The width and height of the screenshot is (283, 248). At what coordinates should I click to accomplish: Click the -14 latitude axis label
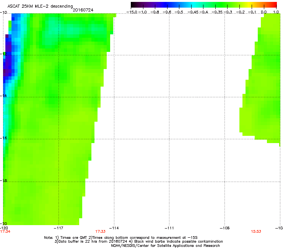[3, 96]
